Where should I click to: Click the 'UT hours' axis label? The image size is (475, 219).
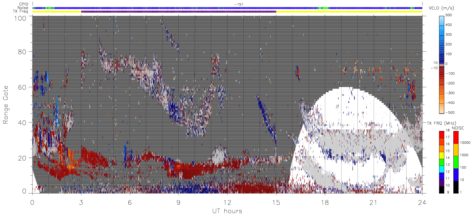(x=227, y=211)
